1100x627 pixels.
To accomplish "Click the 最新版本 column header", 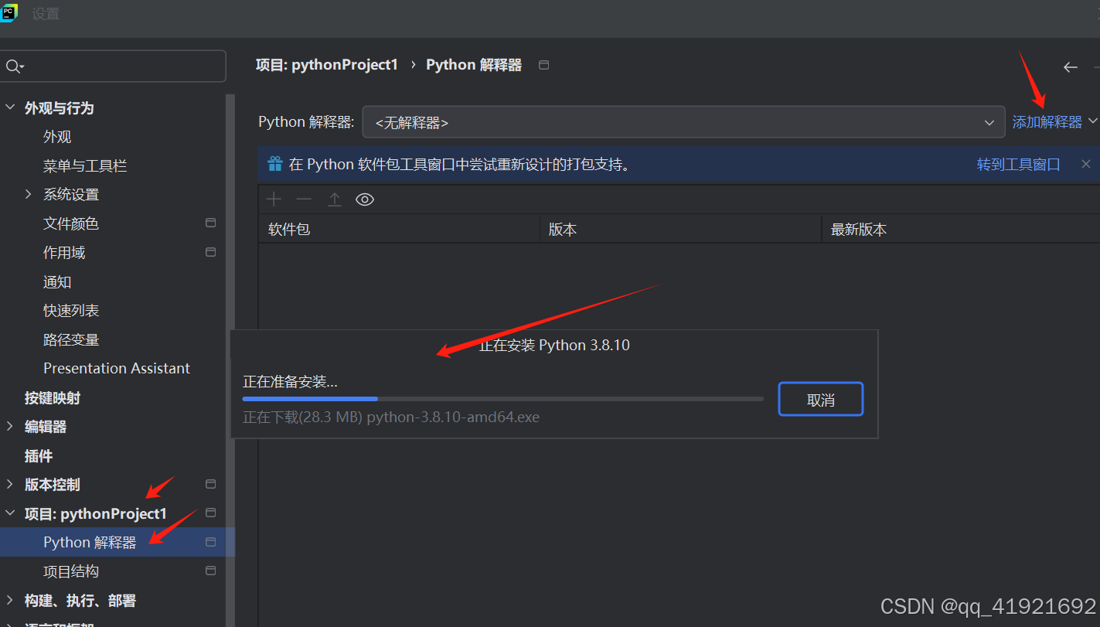I will pos(961,230).
